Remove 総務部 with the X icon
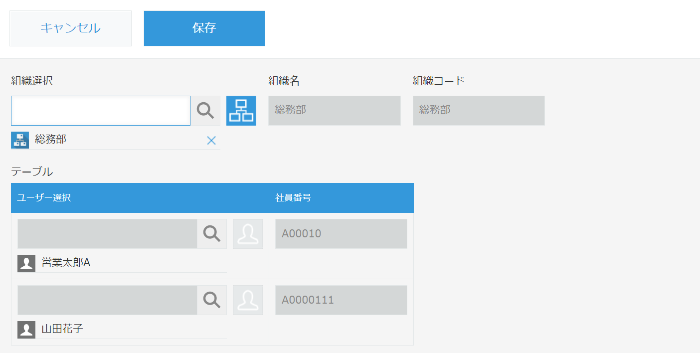Viewport: 700px width, 353px height. (x=211, y=141)
